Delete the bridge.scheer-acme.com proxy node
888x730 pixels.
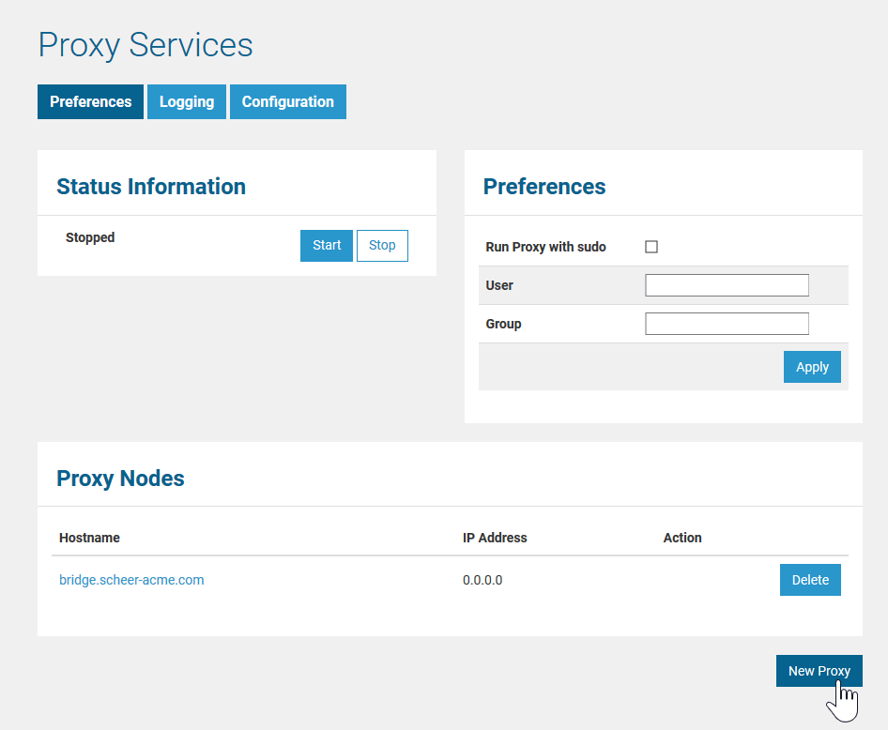tap(809, 580)
